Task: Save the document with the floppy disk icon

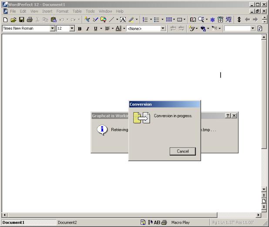Action: [21, 20]
